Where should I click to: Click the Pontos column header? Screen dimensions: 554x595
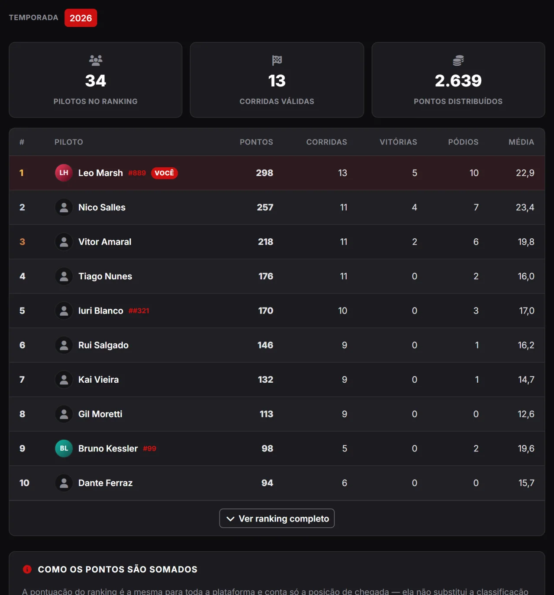(x=256, y=142)
